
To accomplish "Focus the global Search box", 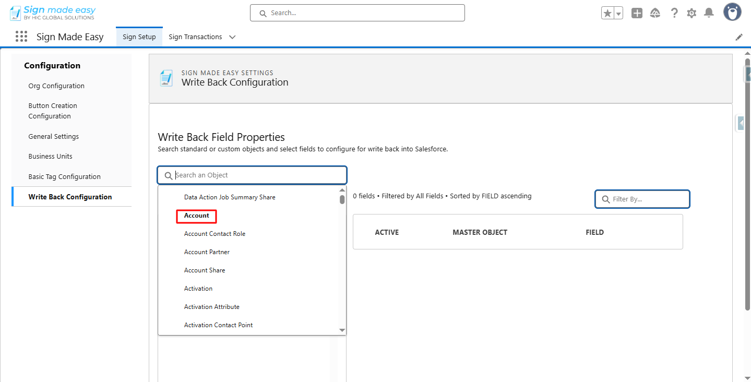I will 357,13.
